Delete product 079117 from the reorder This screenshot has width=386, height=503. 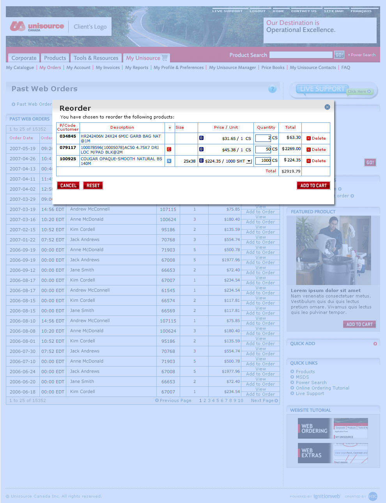click(316, 150)
